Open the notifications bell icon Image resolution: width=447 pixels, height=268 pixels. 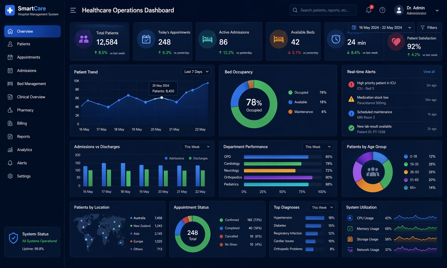[369, 10]
